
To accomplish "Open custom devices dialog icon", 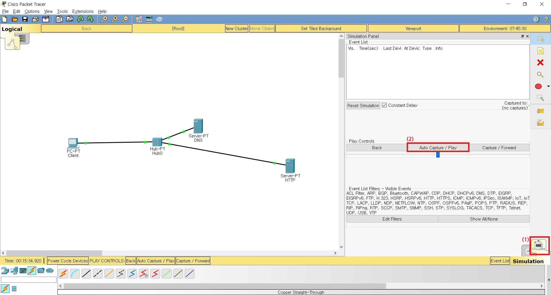I will tap(149, 19).
